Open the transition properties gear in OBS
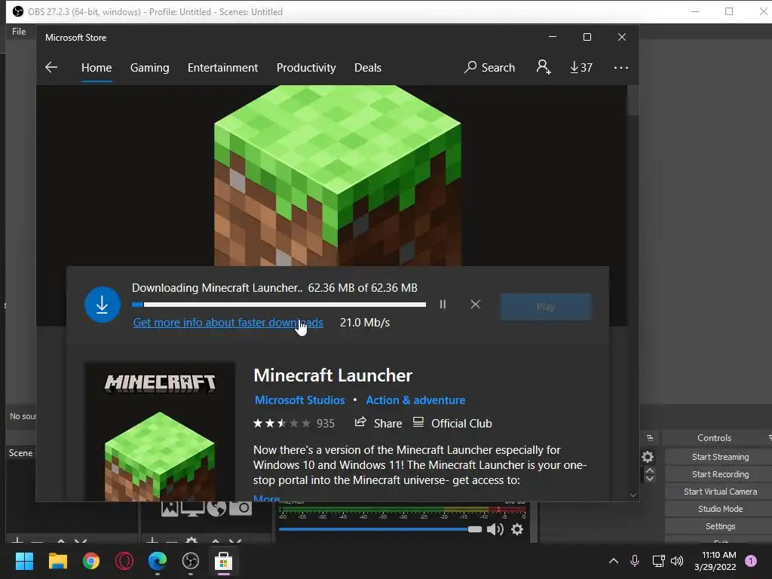 click(x=648, y=457)
